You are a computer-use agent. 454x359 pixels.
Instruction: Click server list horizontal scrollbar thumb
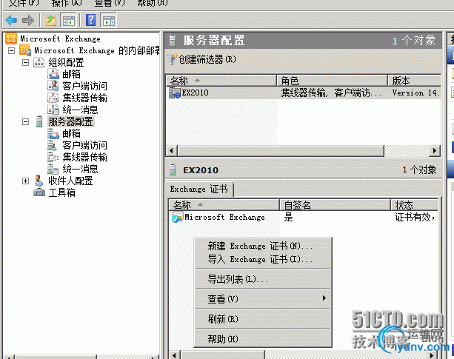[x=281, y=151]
